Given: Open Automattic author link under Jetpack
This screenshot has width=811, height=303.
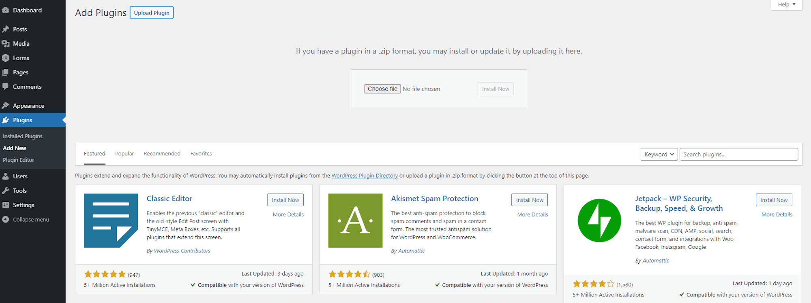Looking at the screenshot, I should tap(656, 261).
